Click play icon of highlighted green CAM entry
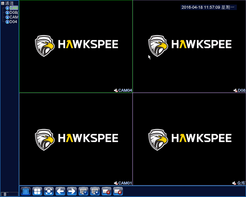 (7, 8)
